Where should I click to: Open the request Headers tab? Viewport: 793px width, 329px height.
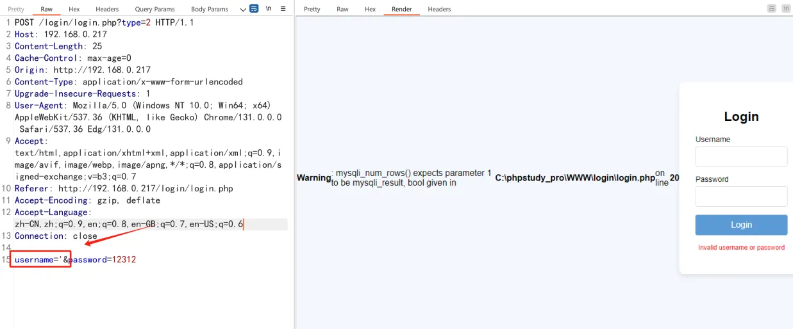(x=107, y=10)
